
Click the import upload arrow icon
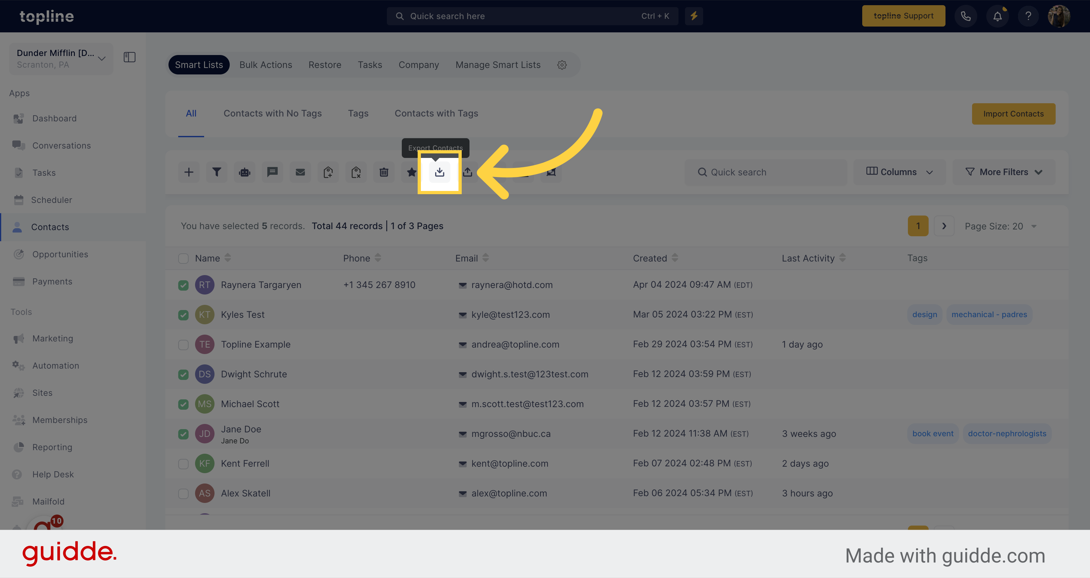(468, 172)
